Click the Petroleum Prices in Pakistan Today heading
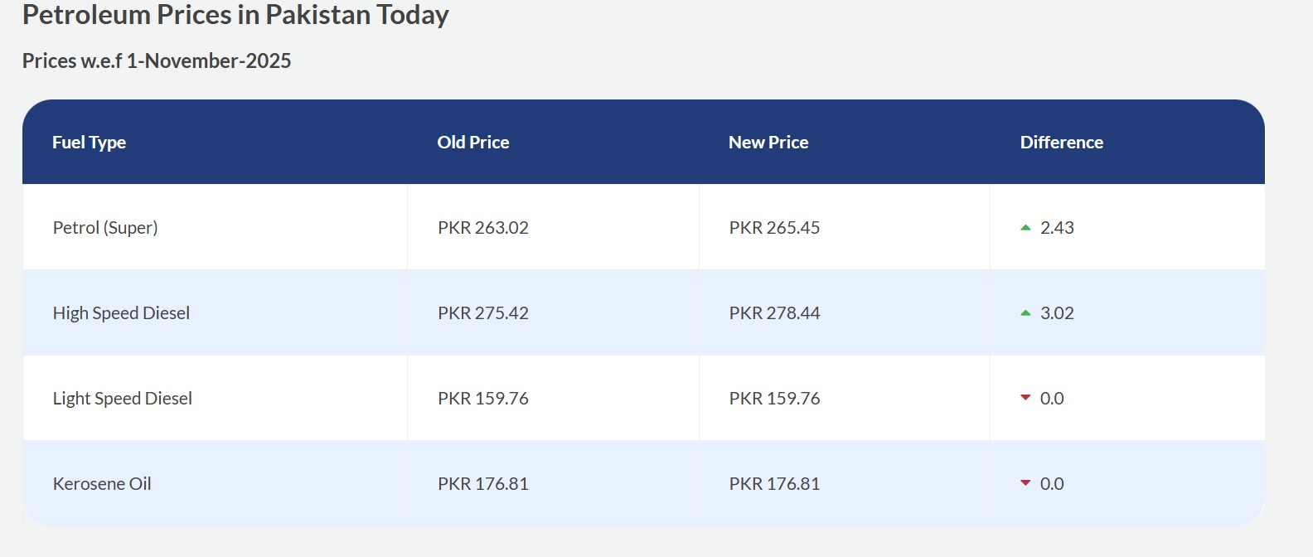The image size is (1313, 557). coord(235,15)
